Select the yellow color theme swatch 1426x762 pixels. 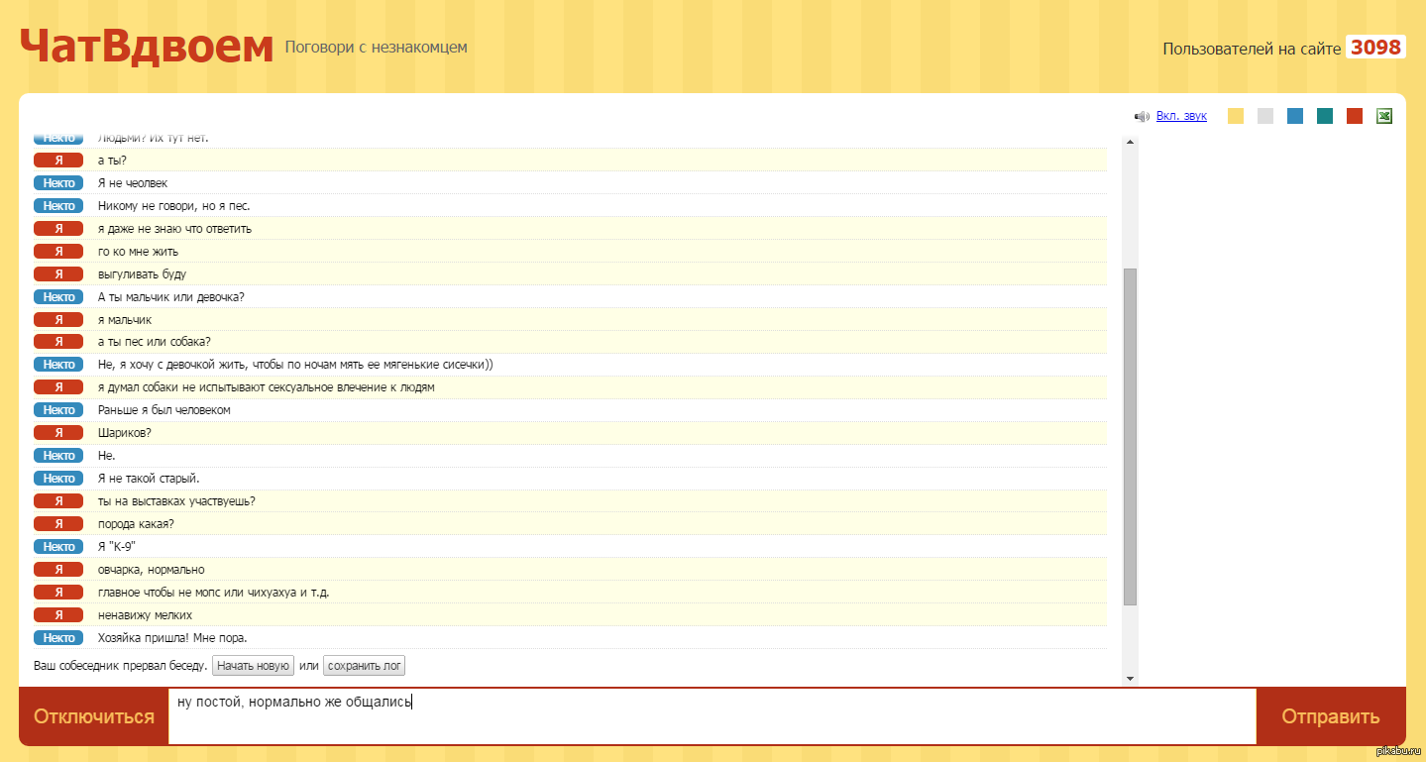click(1236, 116)
